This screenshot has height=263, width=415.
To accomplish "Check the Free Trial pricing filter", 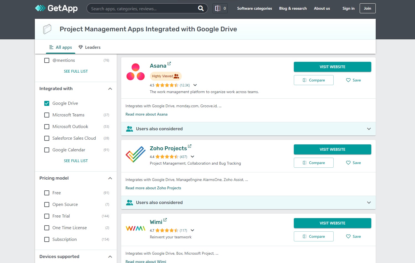I will click(x=47, y=216).
